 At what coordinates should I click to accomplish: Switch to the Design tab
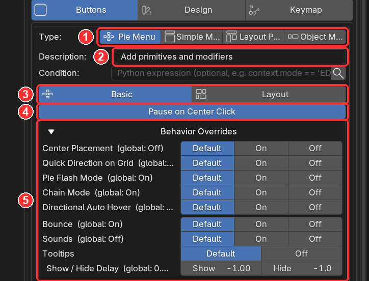(x=192, y=10)
